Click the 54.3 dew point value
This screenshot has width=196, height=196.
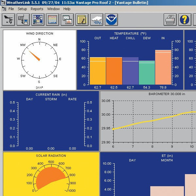coord(146,87)
